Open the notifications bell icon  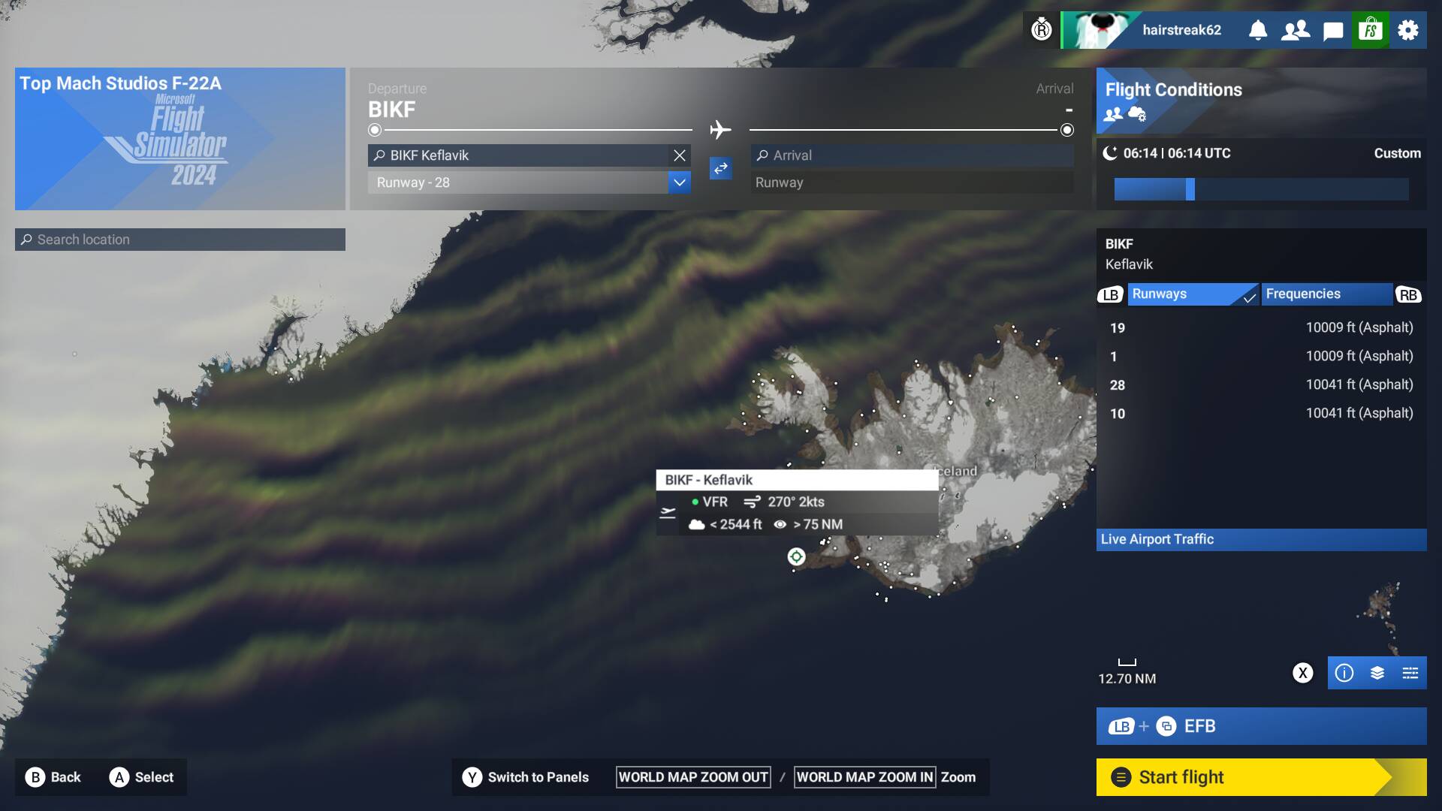1258,30
